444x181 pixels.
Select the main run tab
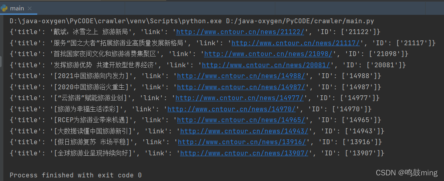coord(19,8)
